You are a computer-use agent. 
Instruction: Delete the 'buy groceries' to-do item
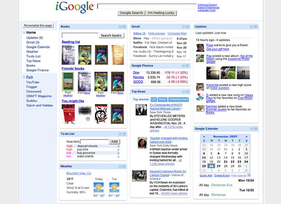(118, 153)
